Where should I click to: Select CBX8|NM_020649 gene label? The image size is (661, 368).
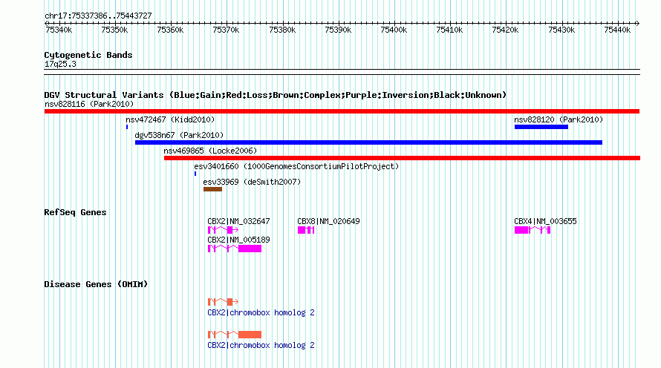point(328,221)
